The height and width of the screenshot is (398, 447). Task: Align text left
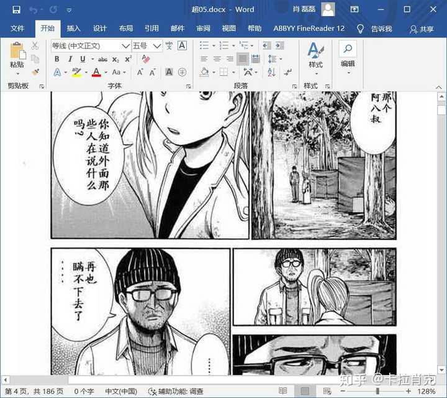(x=204, y=59)
